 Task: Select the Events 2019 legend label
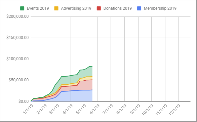pyautogui.click(x=38, y=8)
